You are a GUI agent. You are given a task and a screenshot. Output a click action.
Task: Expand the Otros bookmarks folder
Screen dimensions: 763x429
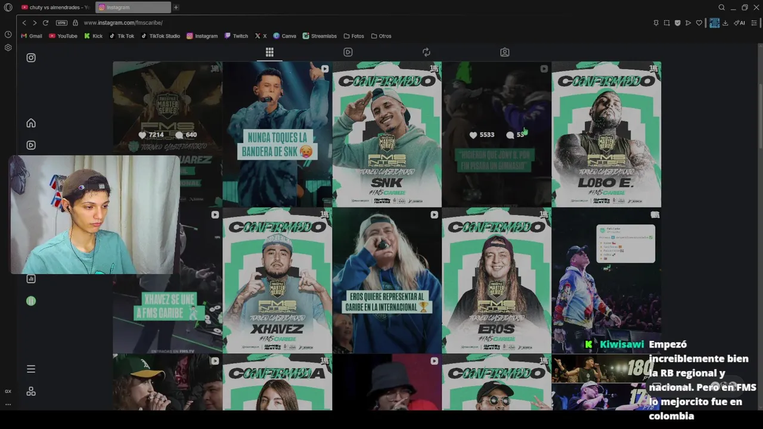(381, 36)
